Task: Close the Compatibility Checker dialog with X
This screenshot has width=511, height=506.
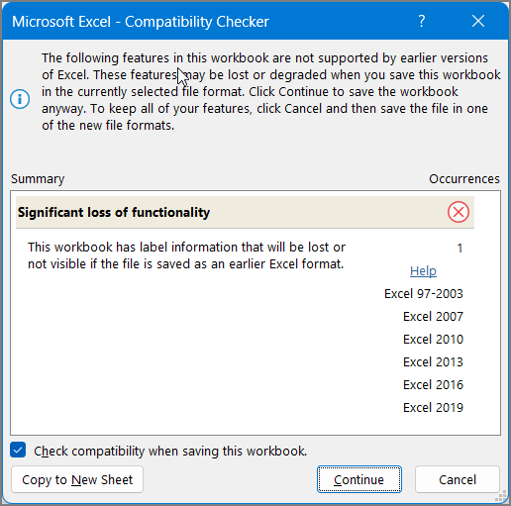Action: pos(478,22)
